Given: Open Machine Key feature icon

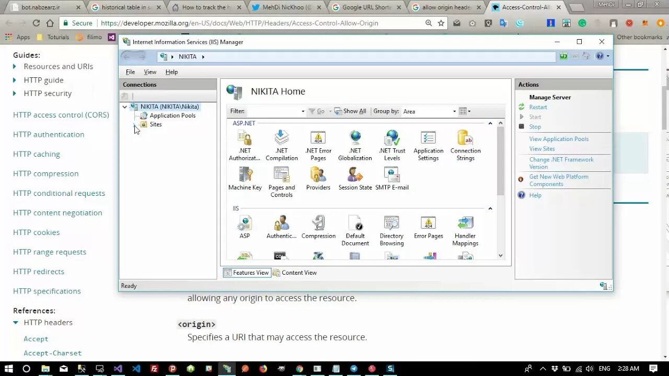Looking at the screenshot, I should pos(245,179).
